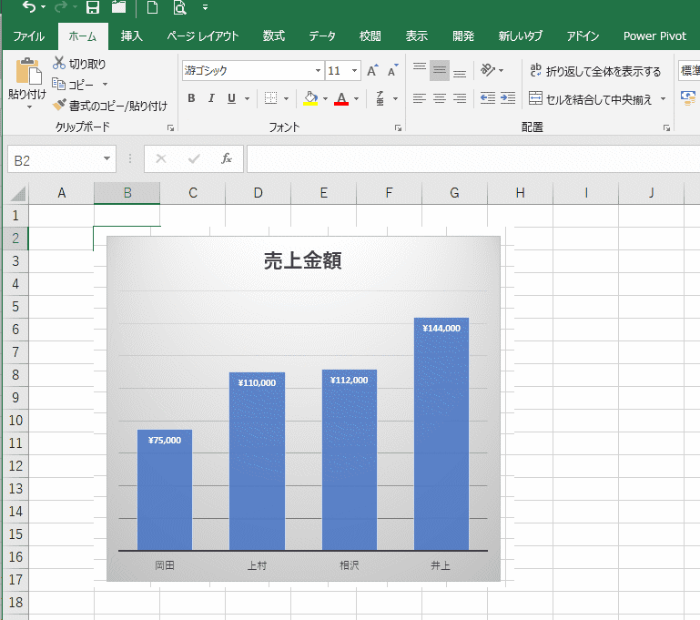700x620 pixels.
Task: Toggle Bold formatting
Action: [x=191, y=98]
